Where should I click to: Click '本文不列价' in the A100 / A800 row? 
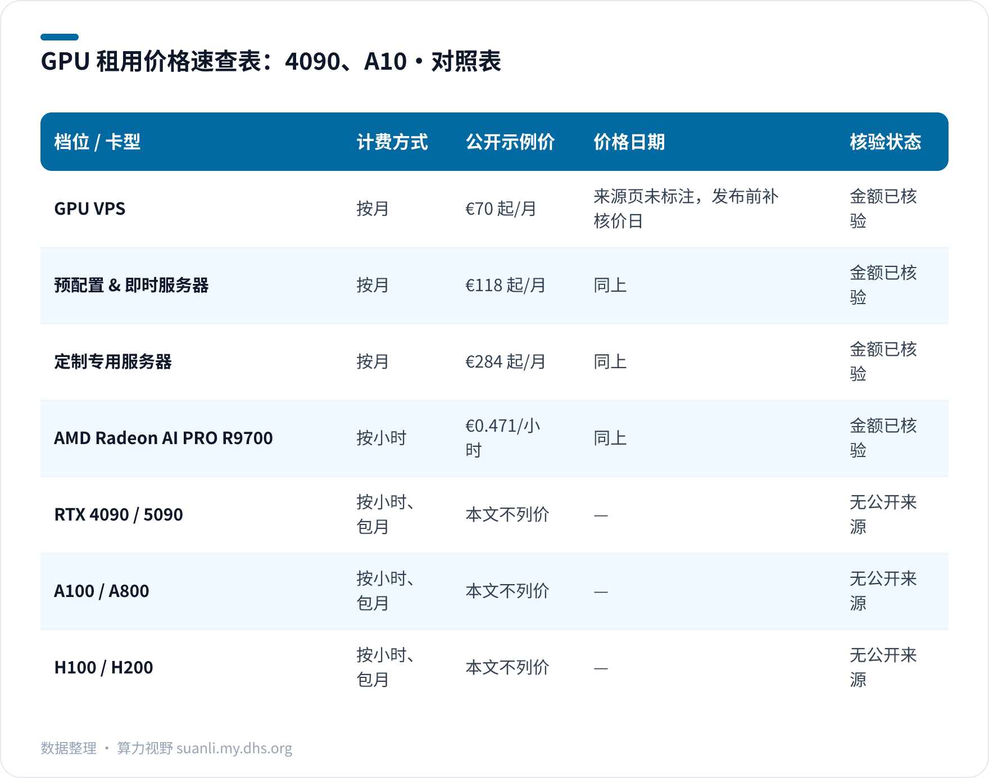507,591
